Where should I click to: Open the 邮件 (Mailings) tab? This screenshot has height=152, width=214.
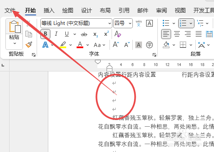click(143, 10)
